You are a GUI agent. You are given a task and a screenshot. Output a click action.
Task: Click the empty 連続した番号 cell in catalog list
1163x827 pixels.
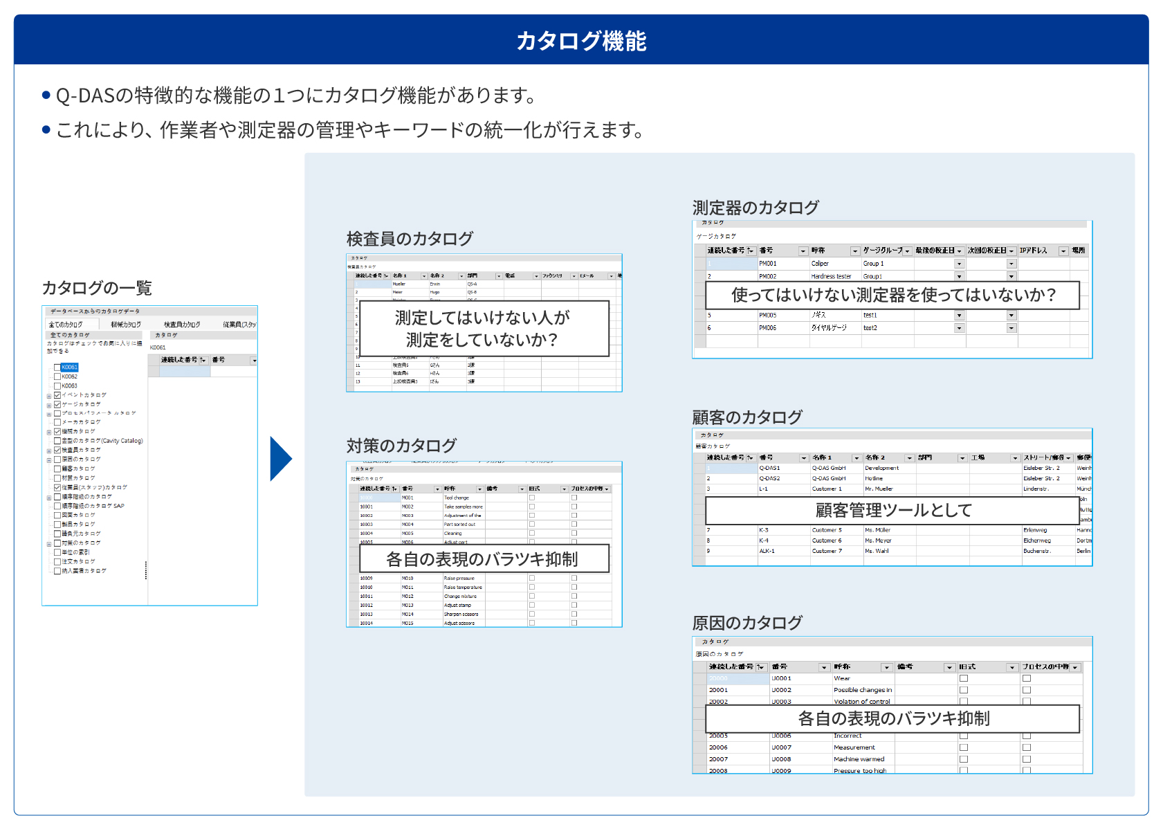(184, 372)
